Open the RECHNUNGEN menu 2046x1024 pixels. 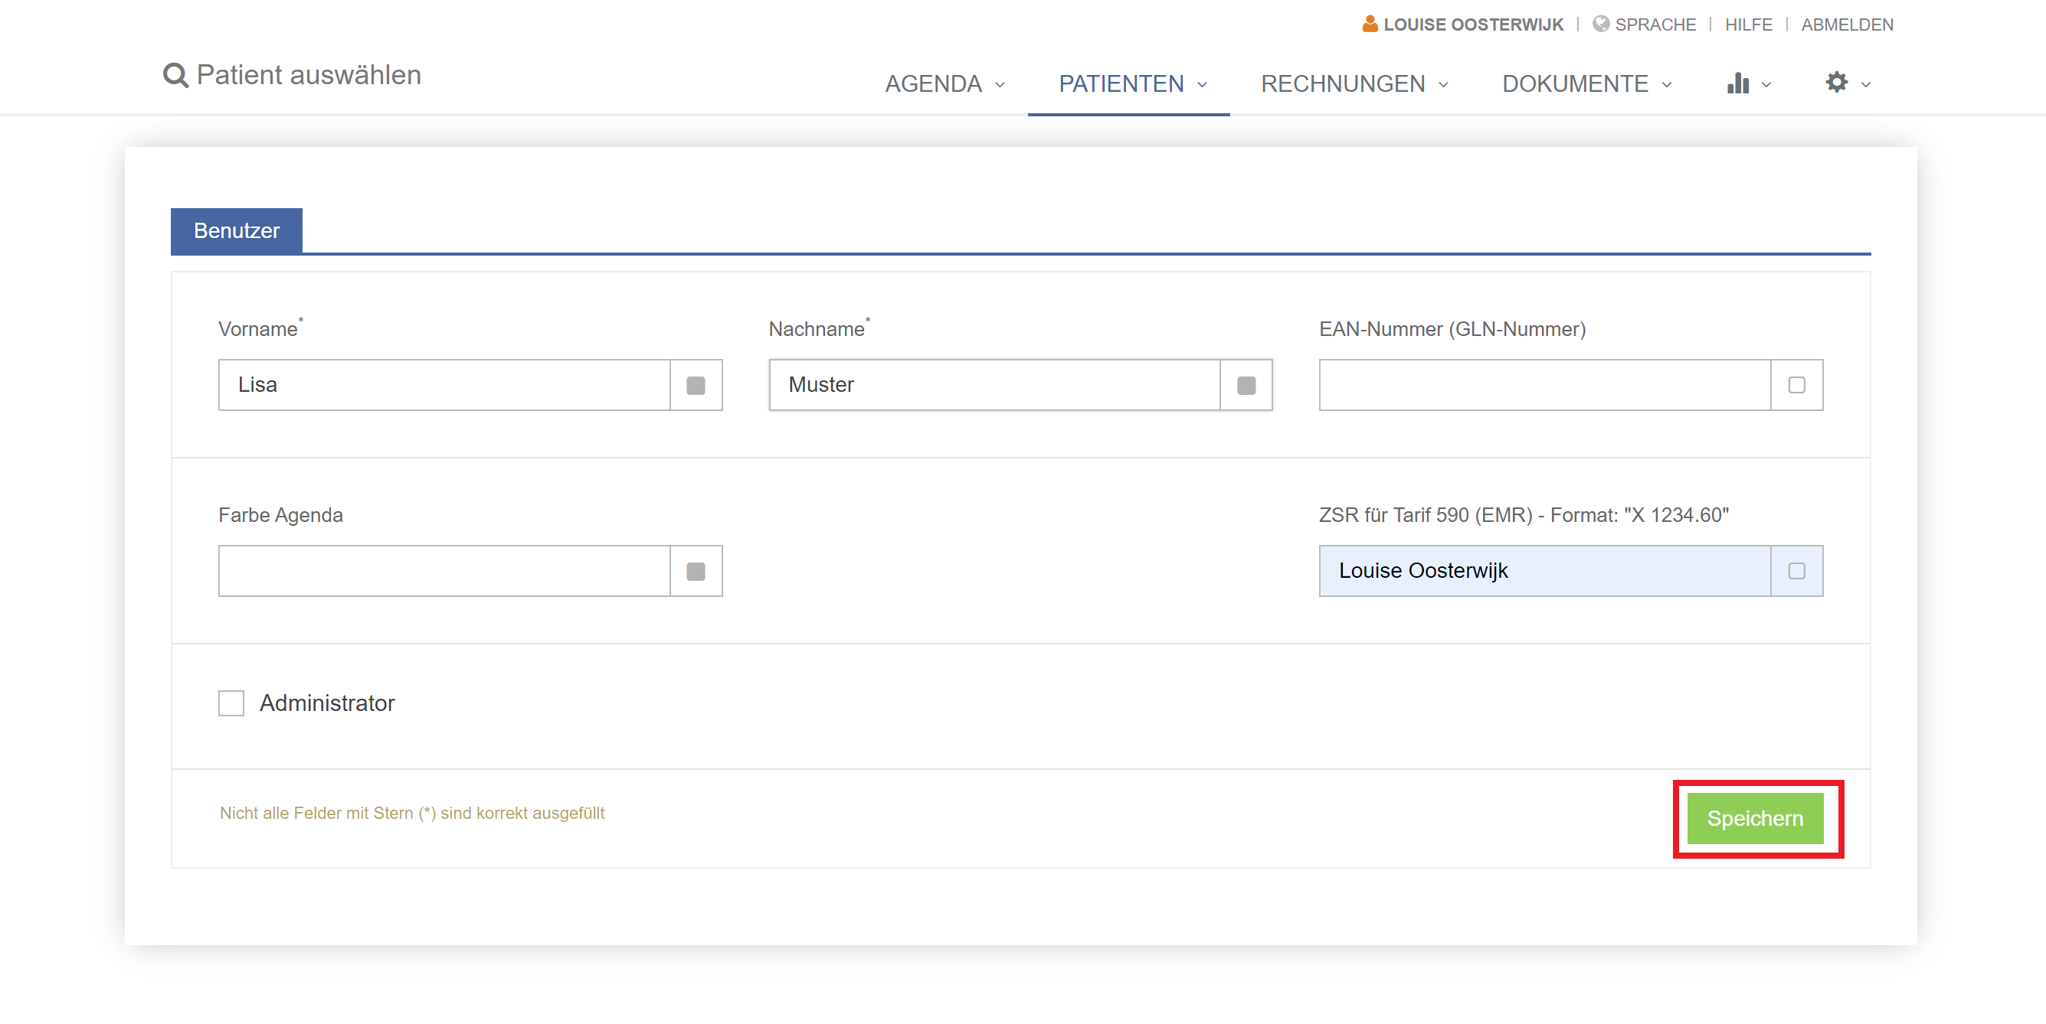(1342, 83)
